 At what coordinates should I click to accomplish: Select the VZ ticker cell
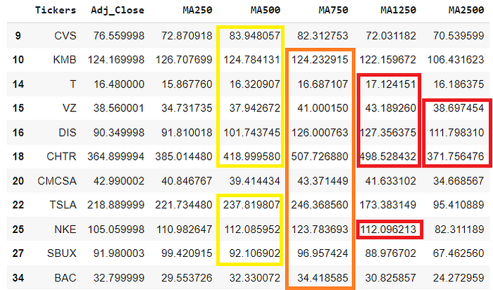coord(69,108)
